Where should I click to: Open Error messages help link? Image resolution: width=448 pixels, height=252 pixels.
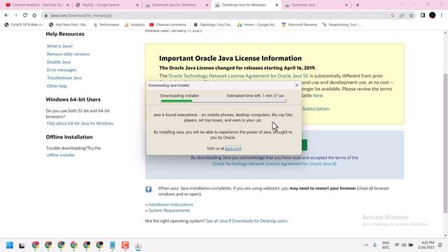click(x=62, y=70)
